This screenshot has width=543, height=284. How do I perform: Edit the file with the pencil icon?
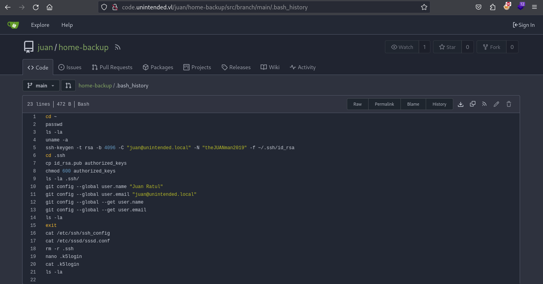(496, 104)
